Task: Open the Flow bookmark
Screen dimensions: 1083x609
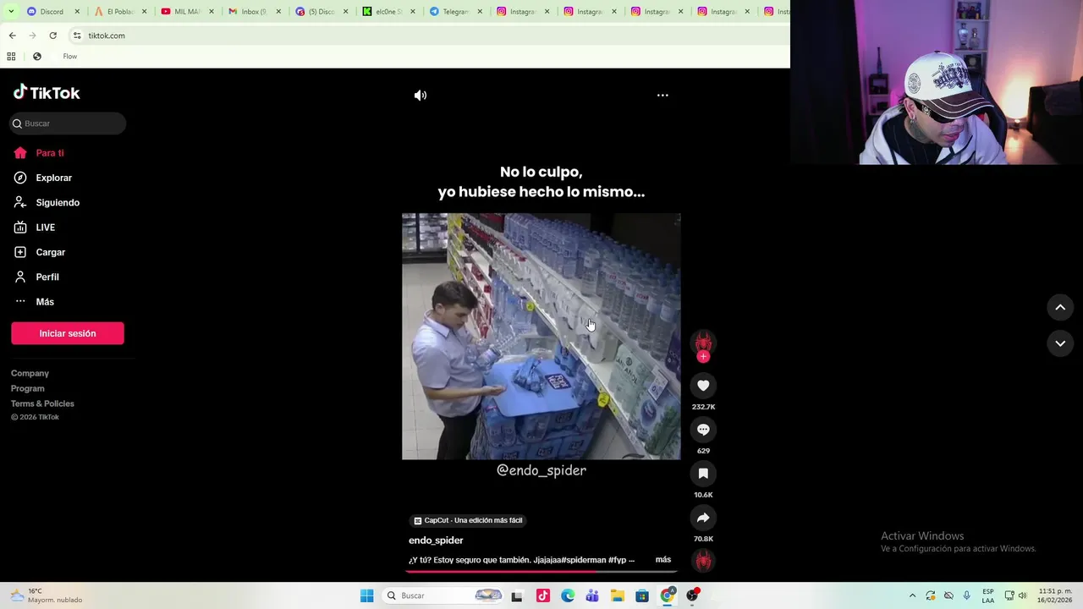Action: point(69,57)
